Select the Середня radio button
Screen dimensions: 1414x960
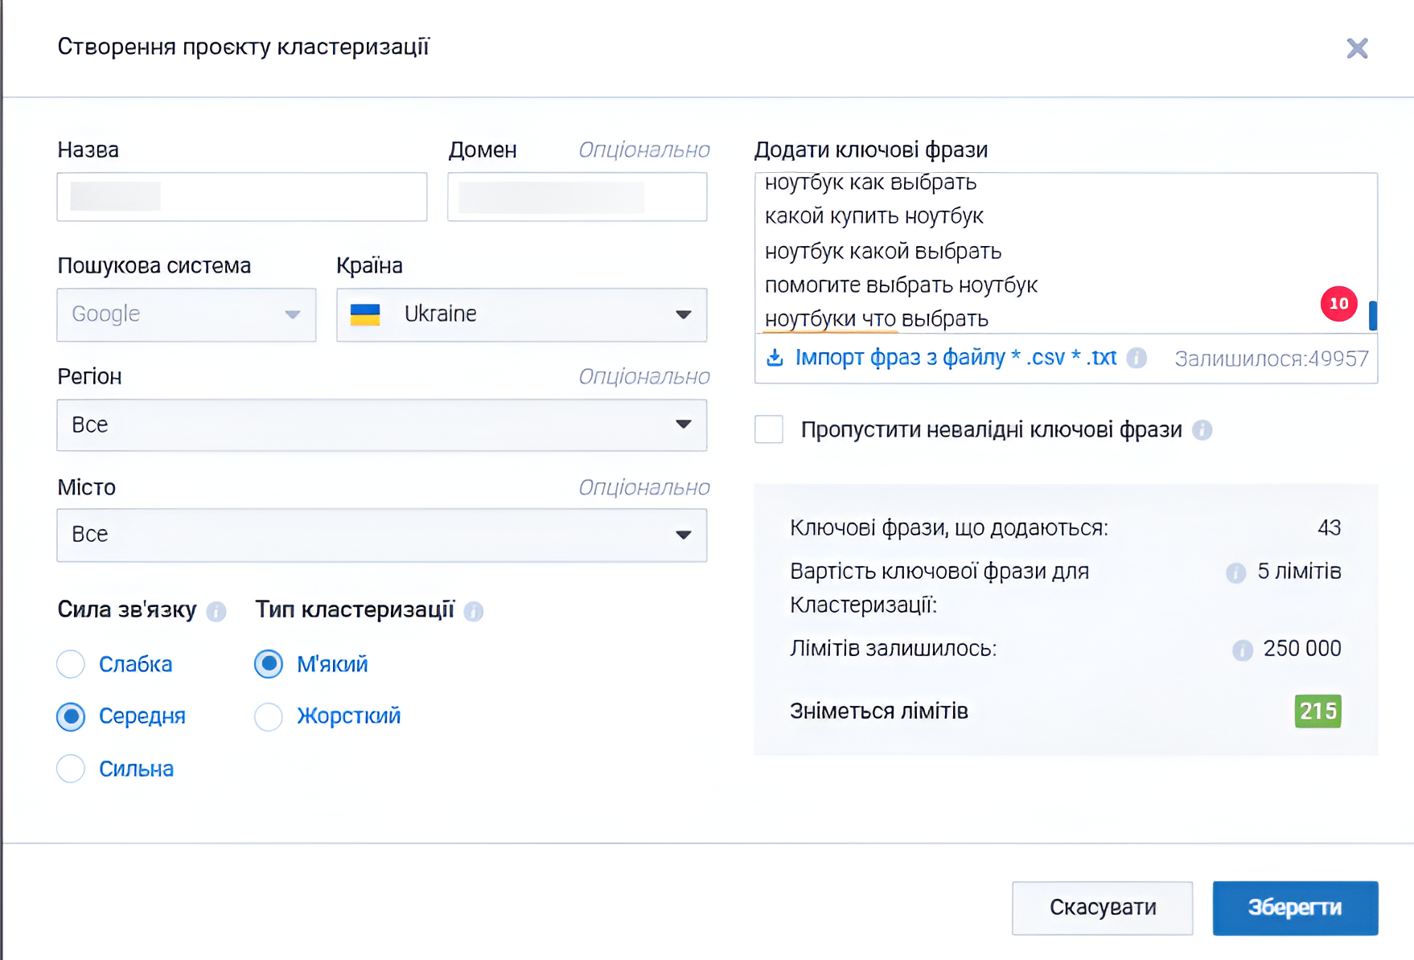tap(71, 716)
